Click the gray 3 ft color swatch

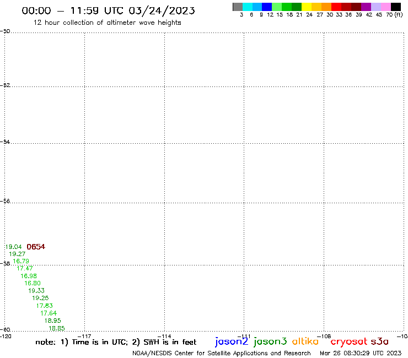[x=238, y=7]
